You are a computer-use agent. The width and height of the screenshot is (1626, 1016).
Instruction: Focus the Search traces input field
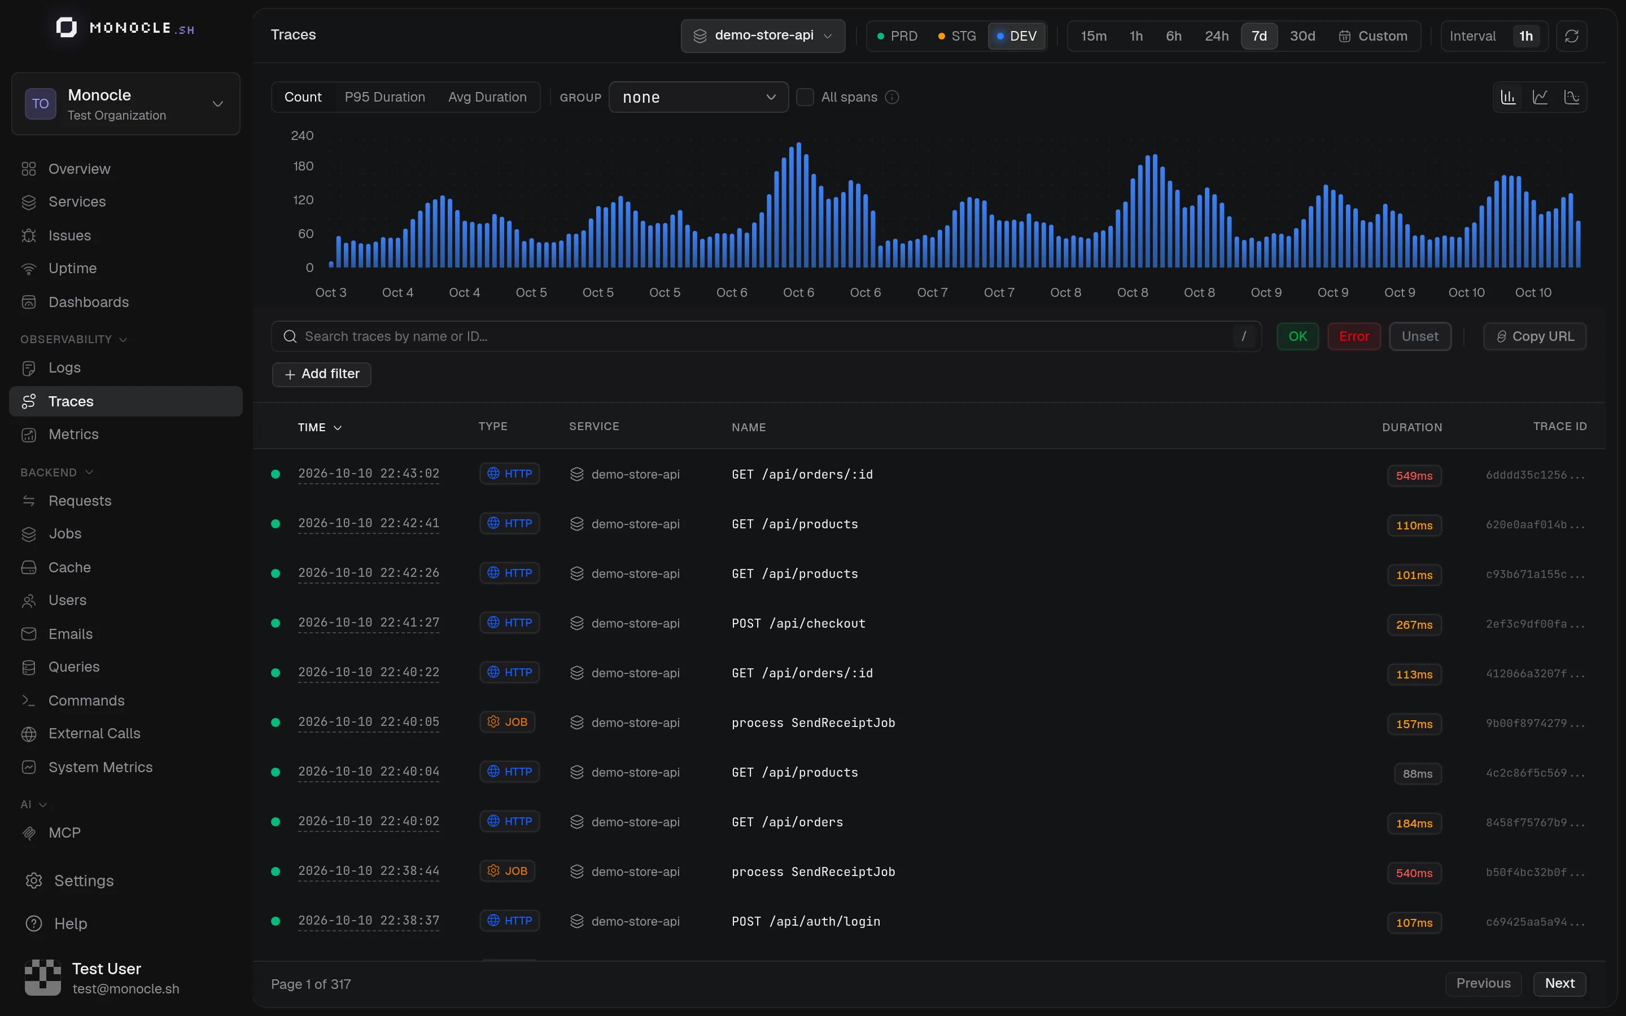766,336
